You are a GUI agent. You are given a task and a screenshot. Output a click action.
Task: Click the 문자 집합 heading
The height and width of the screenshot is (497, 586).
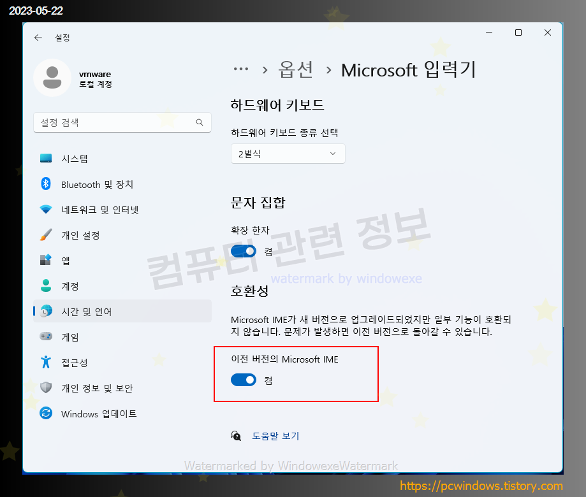(258, 203)
